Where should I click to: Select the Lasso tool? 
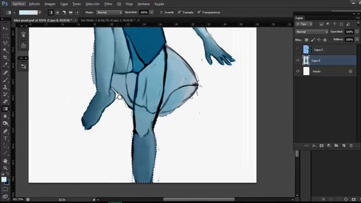point(5,43)
